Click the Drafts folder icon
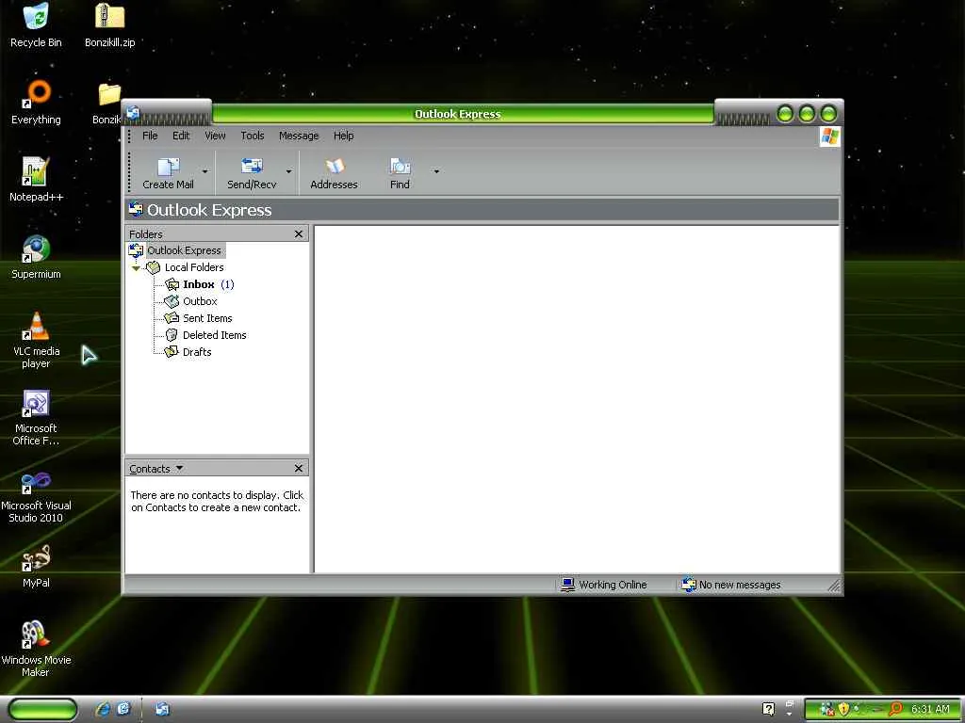 [x=172, y=352]
